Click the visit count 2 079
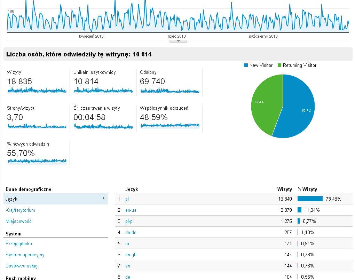 pos(286,210)
